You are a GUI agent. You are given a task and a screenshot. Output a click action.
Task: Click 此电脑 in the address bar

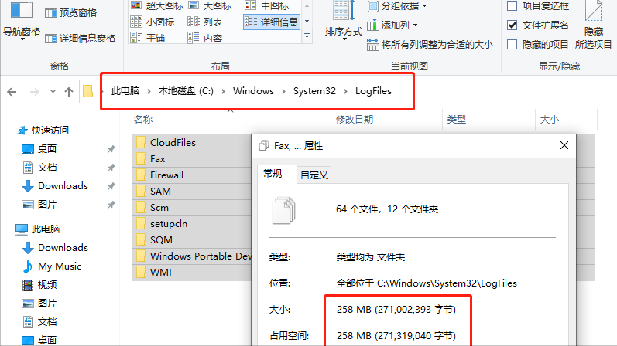pos(125,91)
